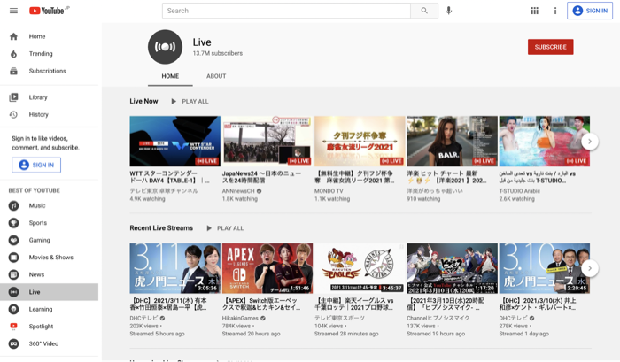Click the 【APEX】Switch版 video title
Viewport: 620px width, 362px height.
coord(261,304)
